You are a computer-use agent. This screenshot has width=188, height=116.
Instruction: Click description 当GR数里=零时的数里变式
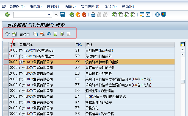pyautogui.click(x=106, y=96)
